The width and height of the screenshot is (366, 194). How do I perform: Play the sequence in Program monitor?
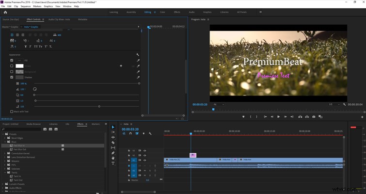coord(278,117)
